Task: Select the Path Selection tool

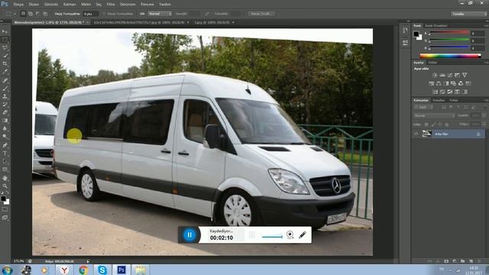Action: (5, 161)
